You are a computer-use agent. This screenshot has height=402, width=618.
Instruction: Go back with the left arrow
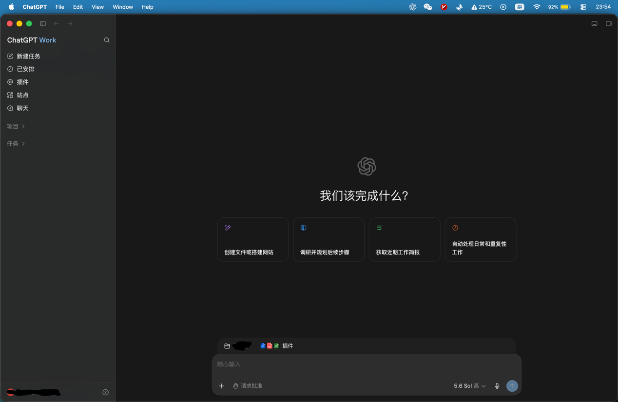point(57,23)
